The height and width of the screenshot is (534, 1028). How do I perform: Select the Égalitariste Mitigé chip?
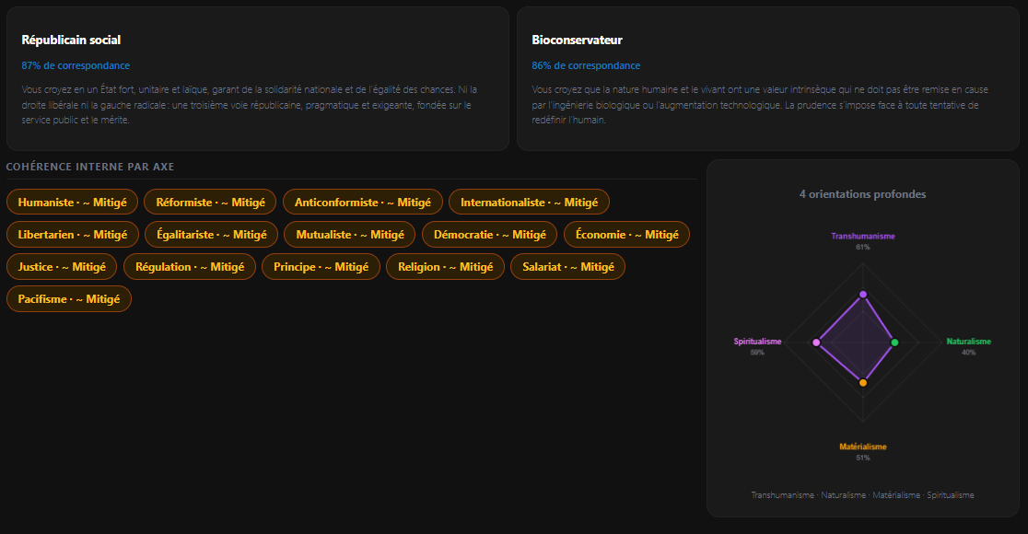211,235
